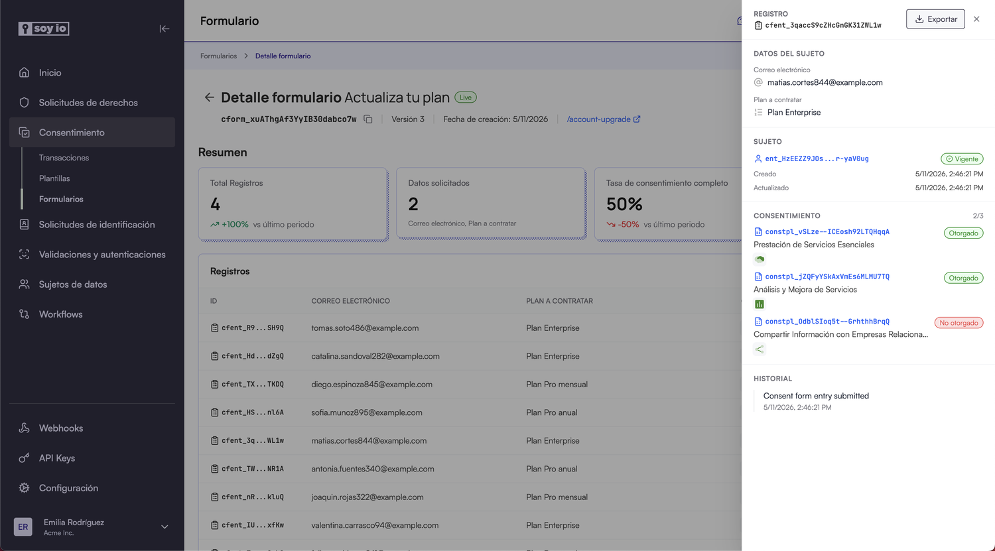This screenshot has width=995, height=551.
Task: Copy the form ID cform_xuAThgAf3YyIB30dabco7w
Action: pyautogui.click(x=368, y=119)
